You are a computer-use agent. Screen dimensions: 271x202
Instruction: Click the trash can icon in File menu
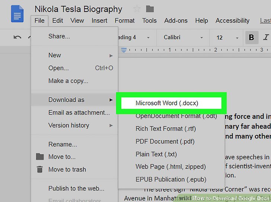tap(40, 169)
